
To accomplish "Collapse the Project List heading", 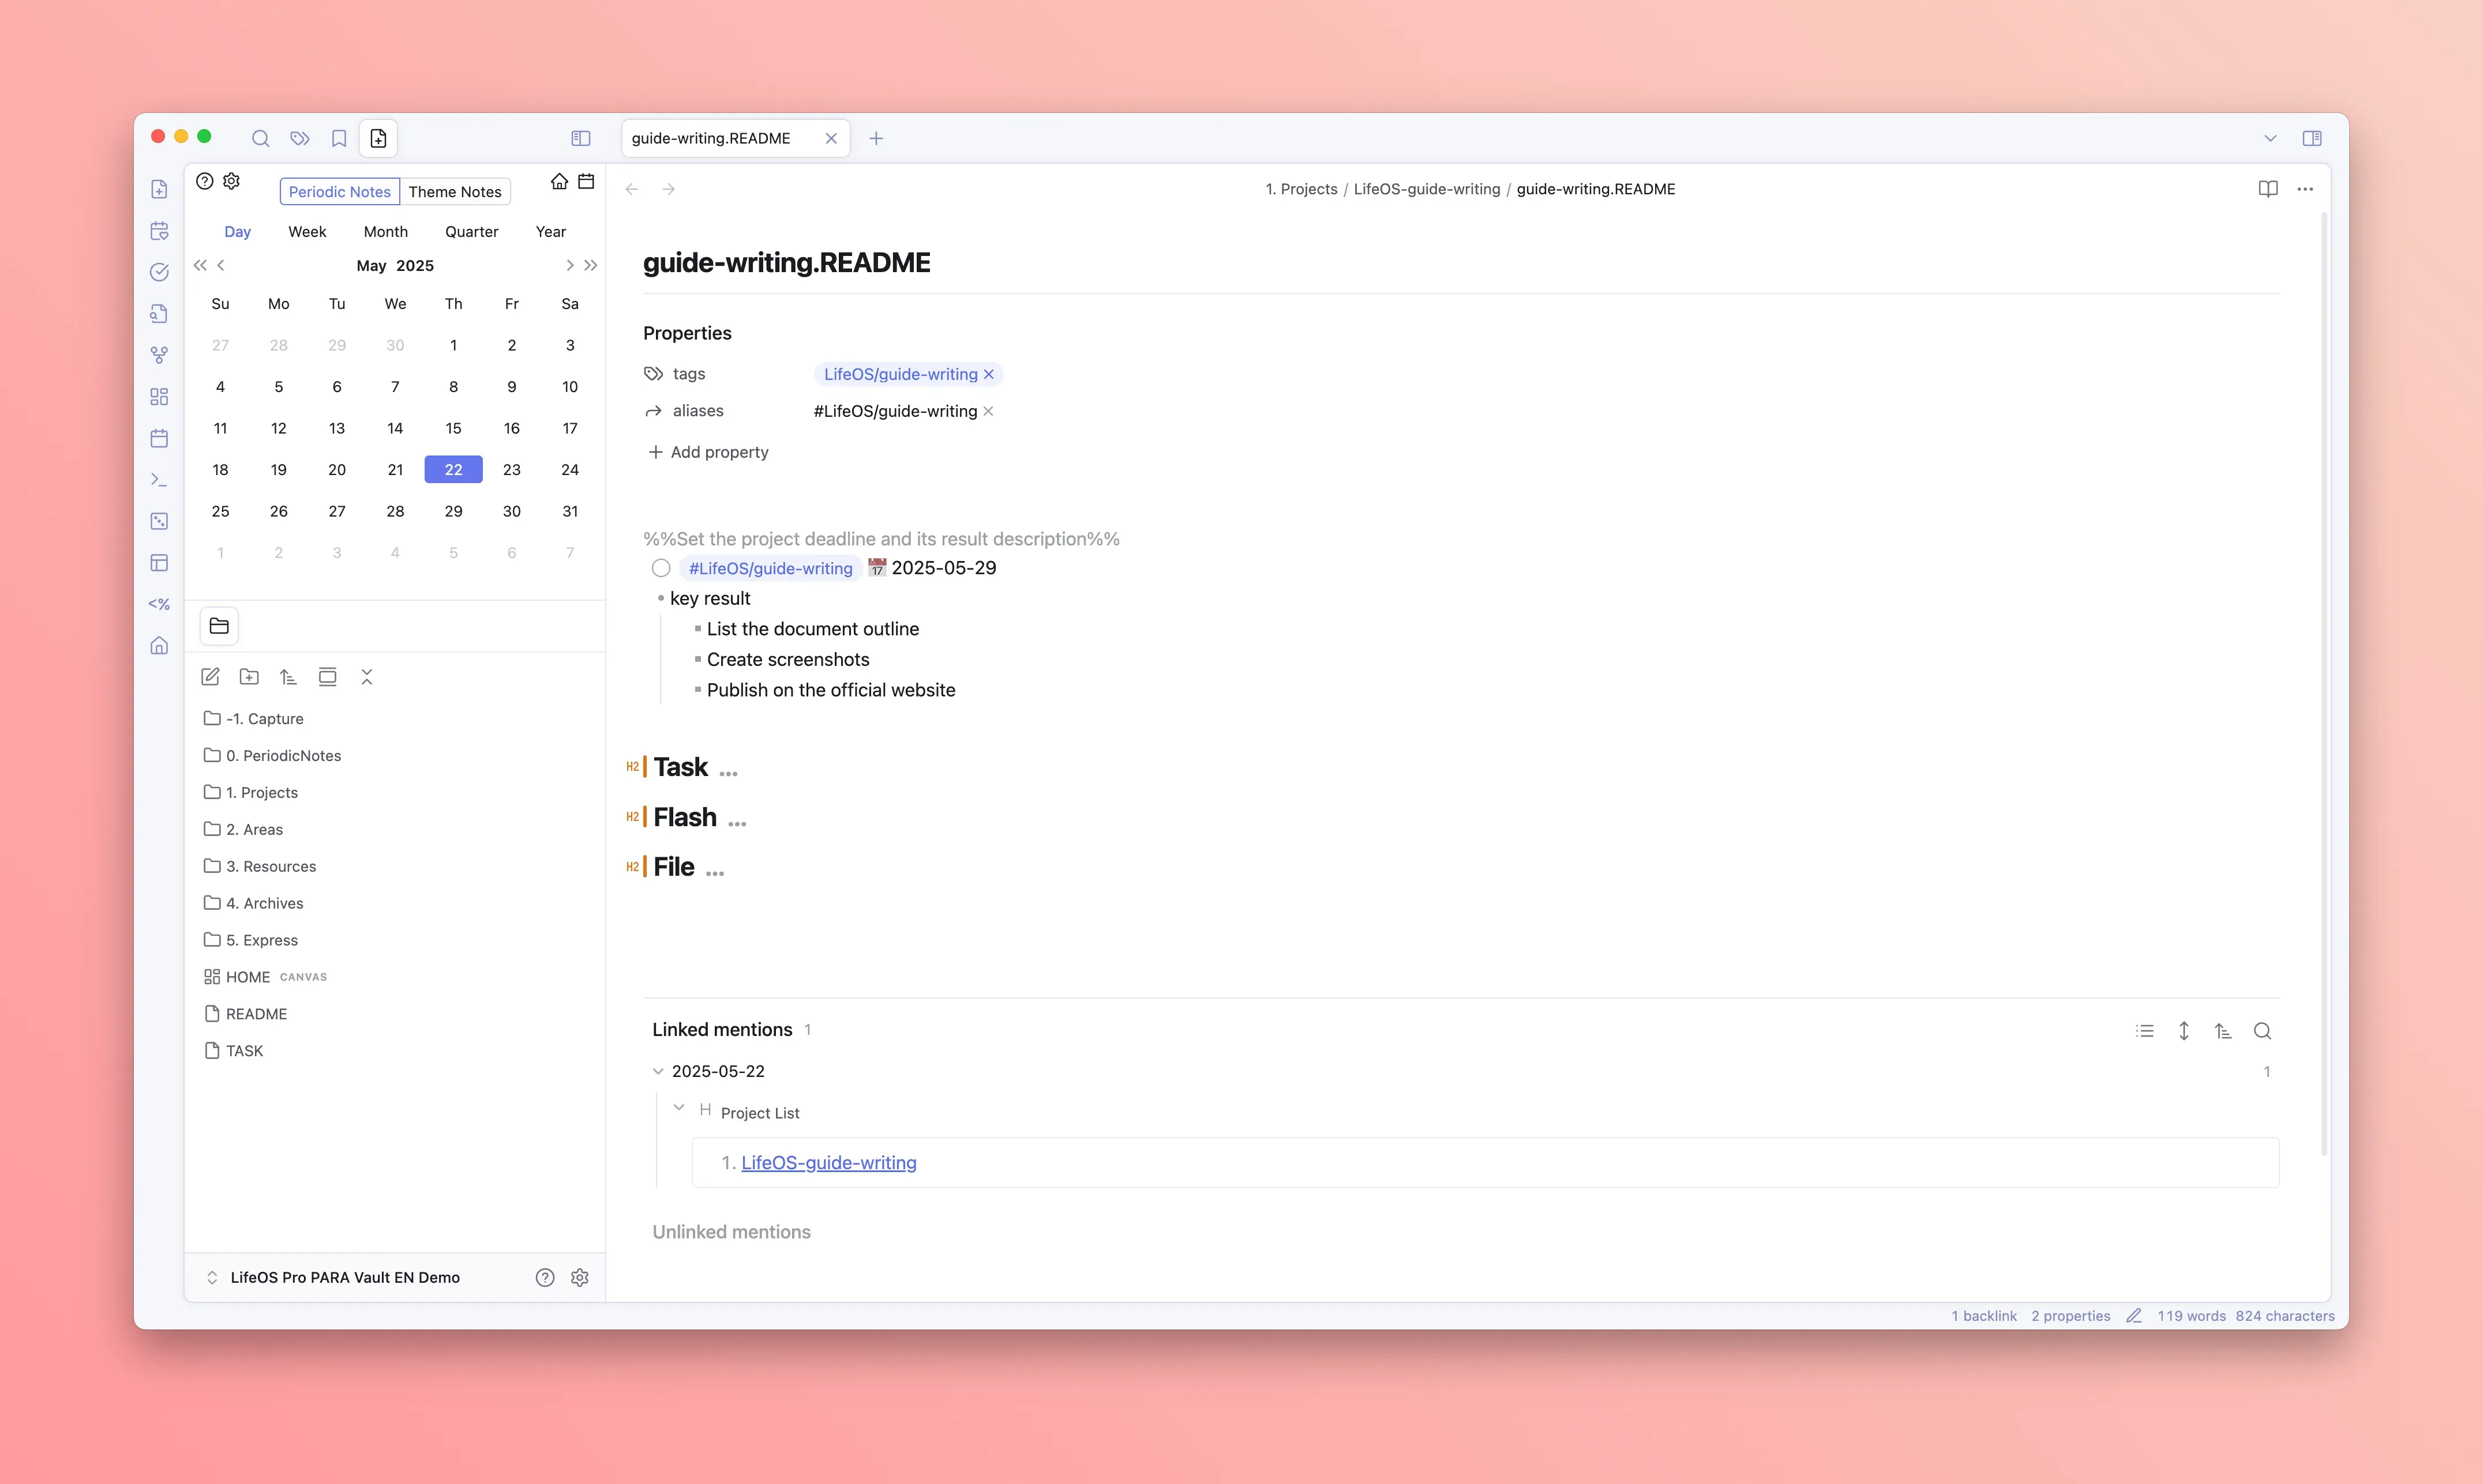I will pyautogui.click(x=679, y=1108).
